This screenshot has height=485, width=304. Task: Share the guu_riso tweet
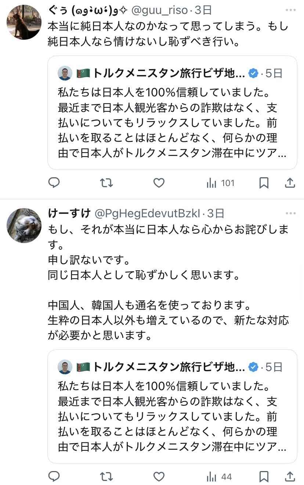pos(290,183)
